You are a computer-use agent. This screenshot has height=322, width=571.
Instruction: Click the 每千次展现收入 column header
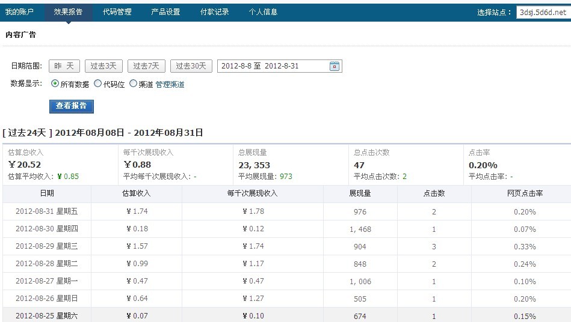tap(252, 193)
